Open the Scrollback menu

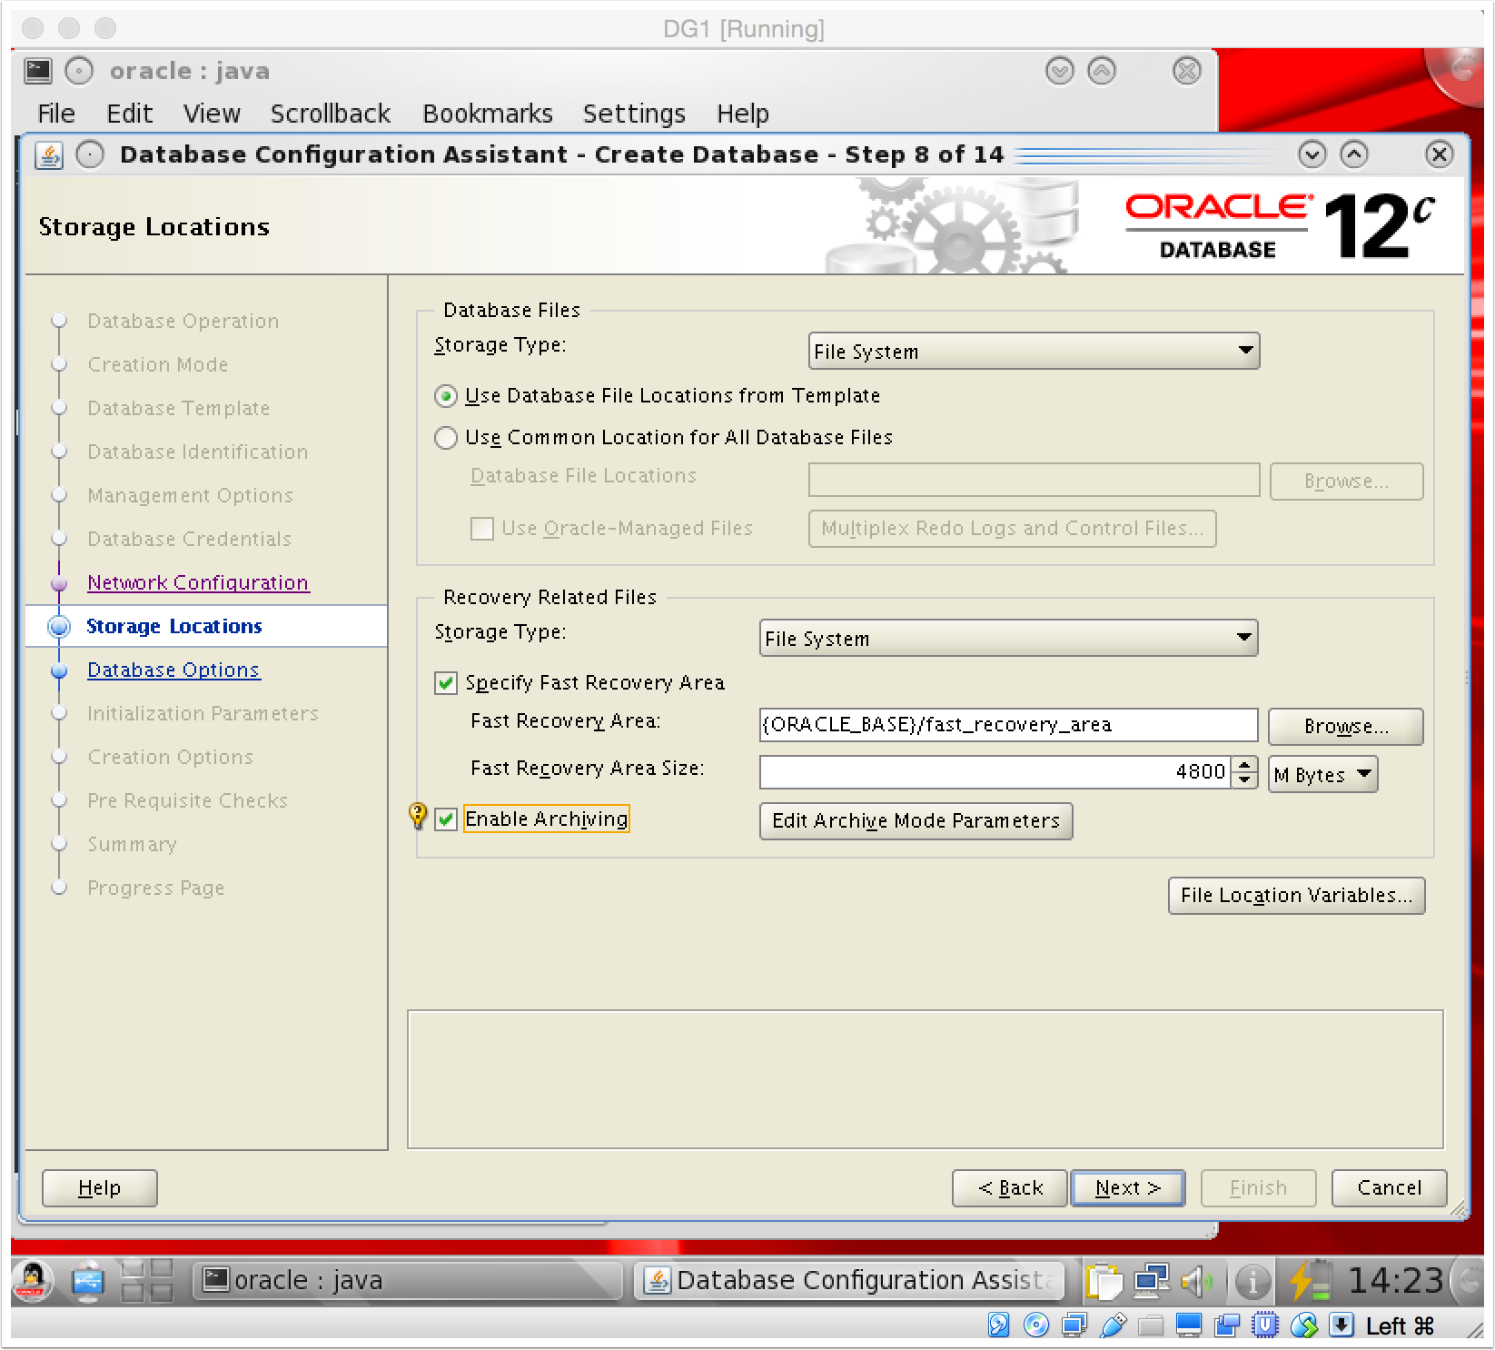click(x=331, y=114)
